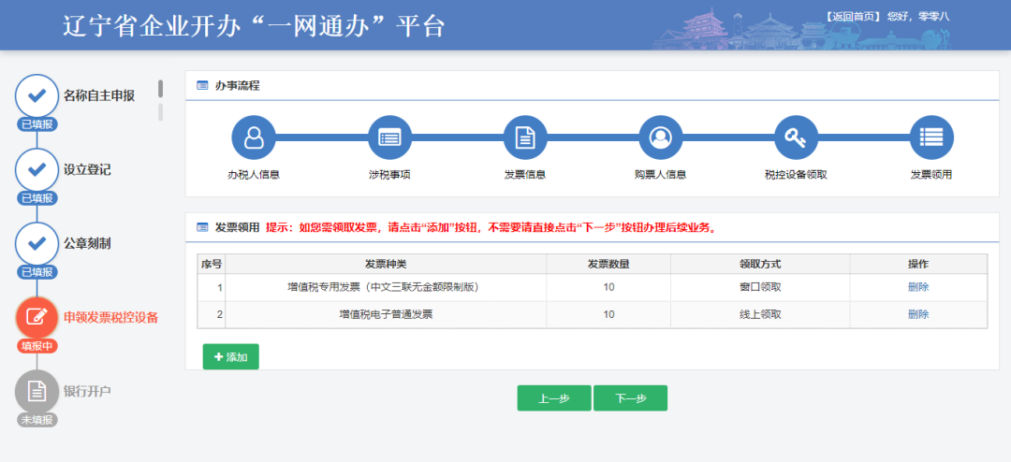Delete the 增值税电子普通发票 row via 删除
1011x462 pixels.
point(918,314)
